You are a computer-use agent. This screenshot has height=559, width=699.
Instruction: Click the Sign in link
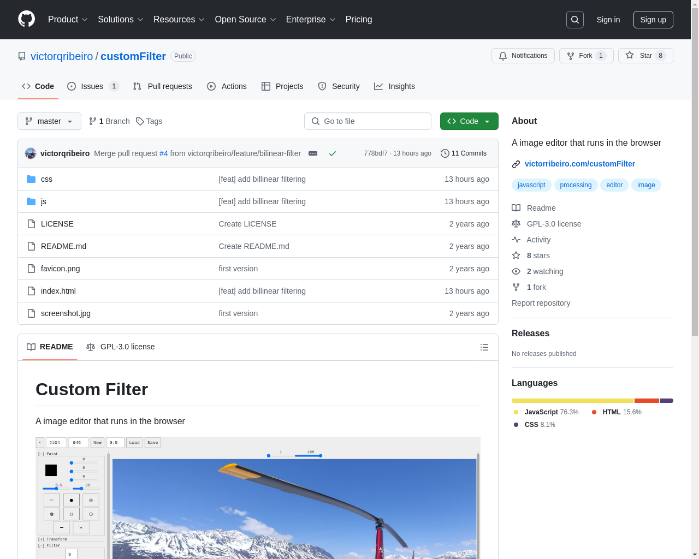click(x=608, y=20)
